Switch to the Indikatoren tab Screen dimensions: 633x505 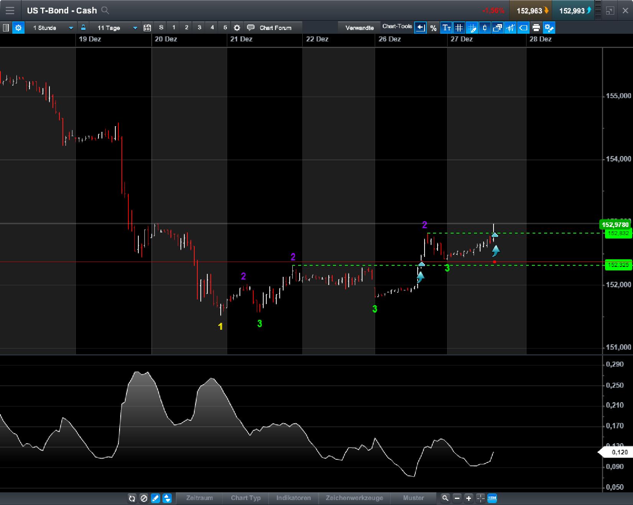point(294,498)
